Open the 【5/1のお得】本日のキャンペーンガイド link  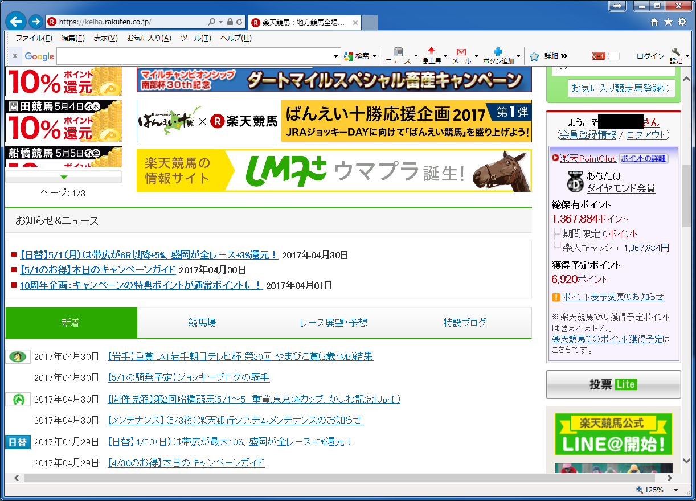coord(97,270)
